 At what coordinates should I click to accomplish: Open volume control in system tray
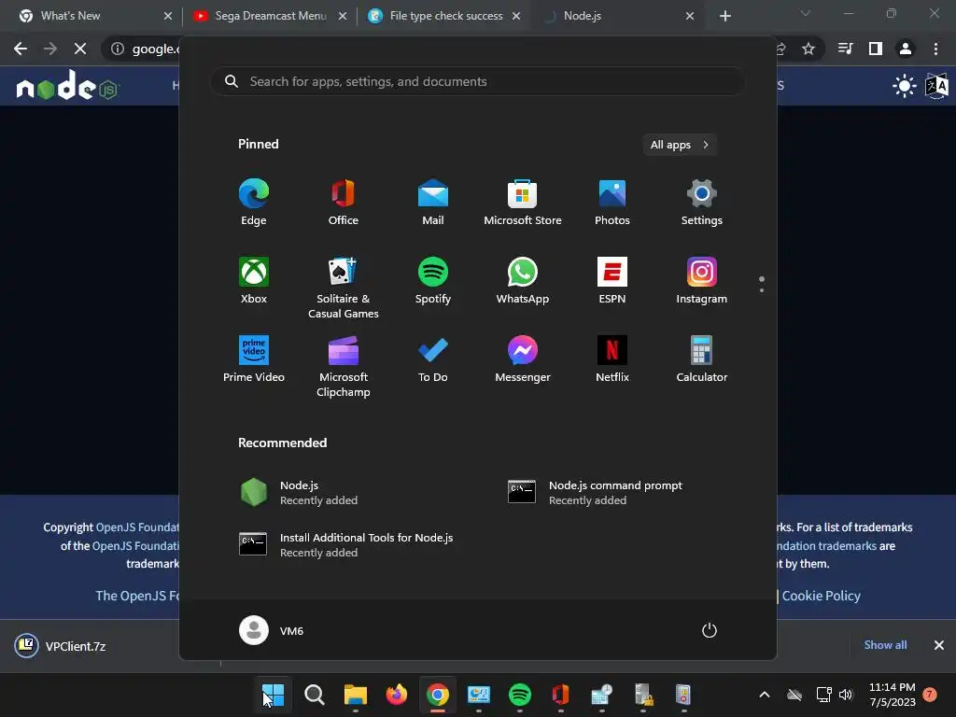846,695
